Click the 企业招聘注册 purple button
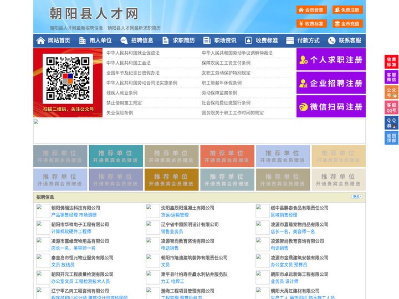This screenshot has height=299, width=399. tap(331, 83)
